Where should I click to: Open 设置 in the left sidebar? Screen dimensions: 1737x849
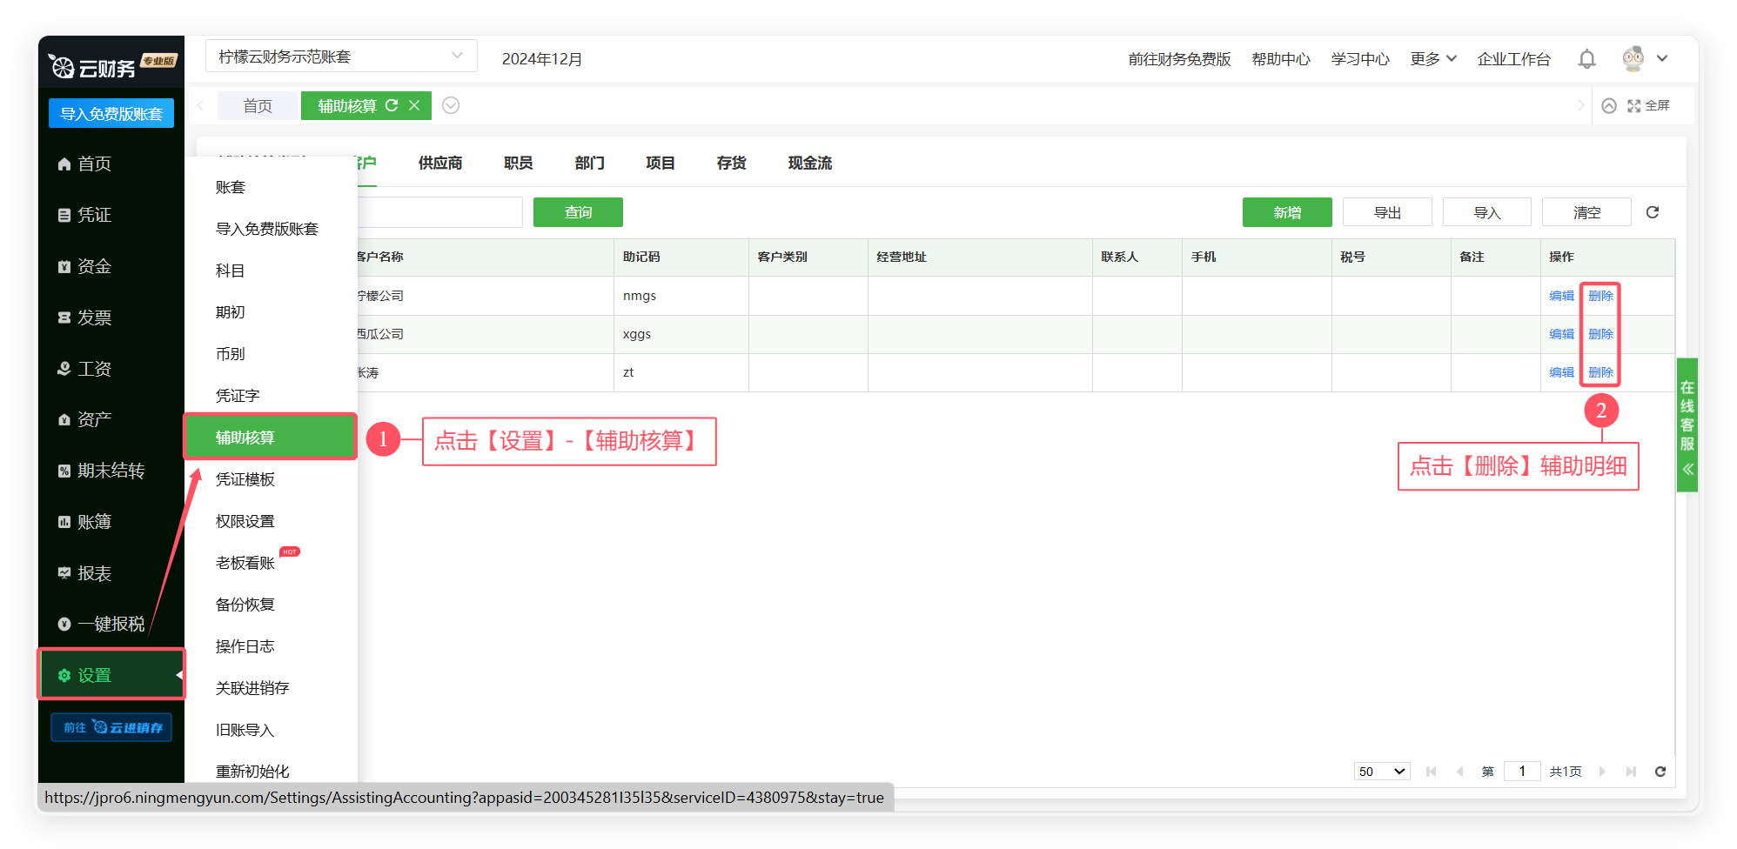[111, 675]
